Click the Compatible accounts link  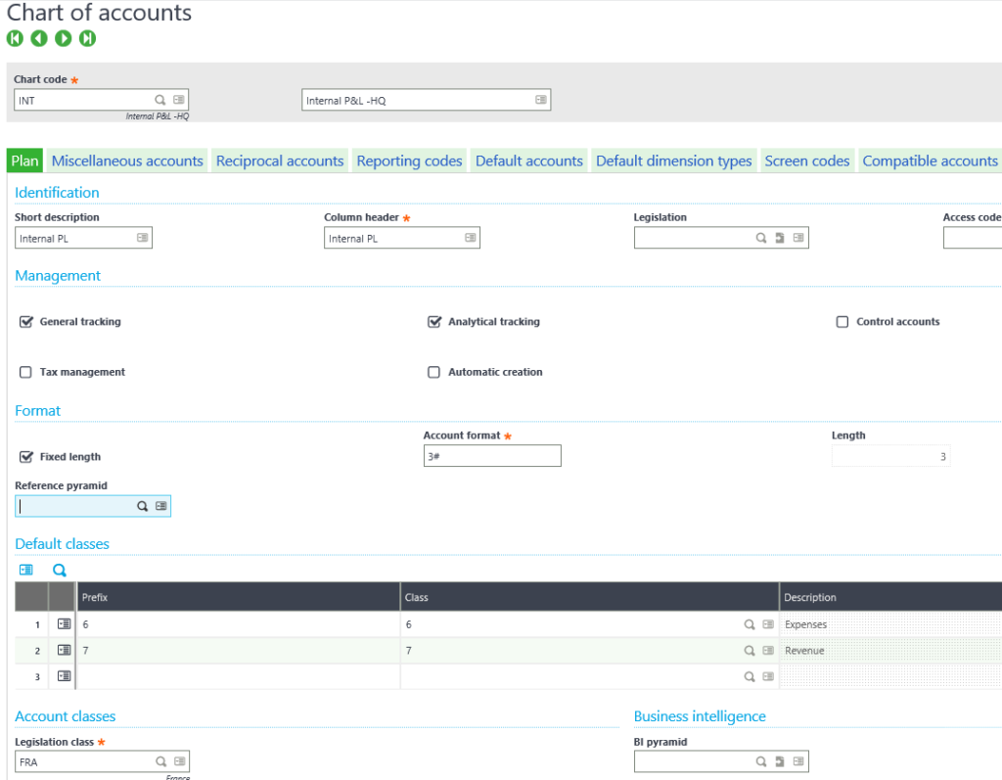930,161
